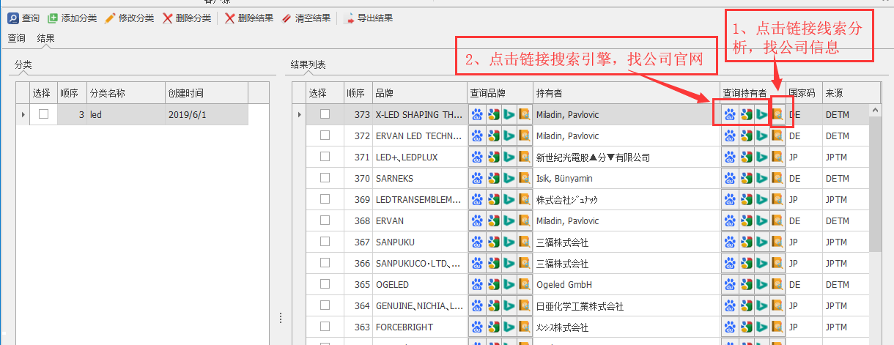
Task: Search row 368 holder on Baidu
Action: point(730,220)
